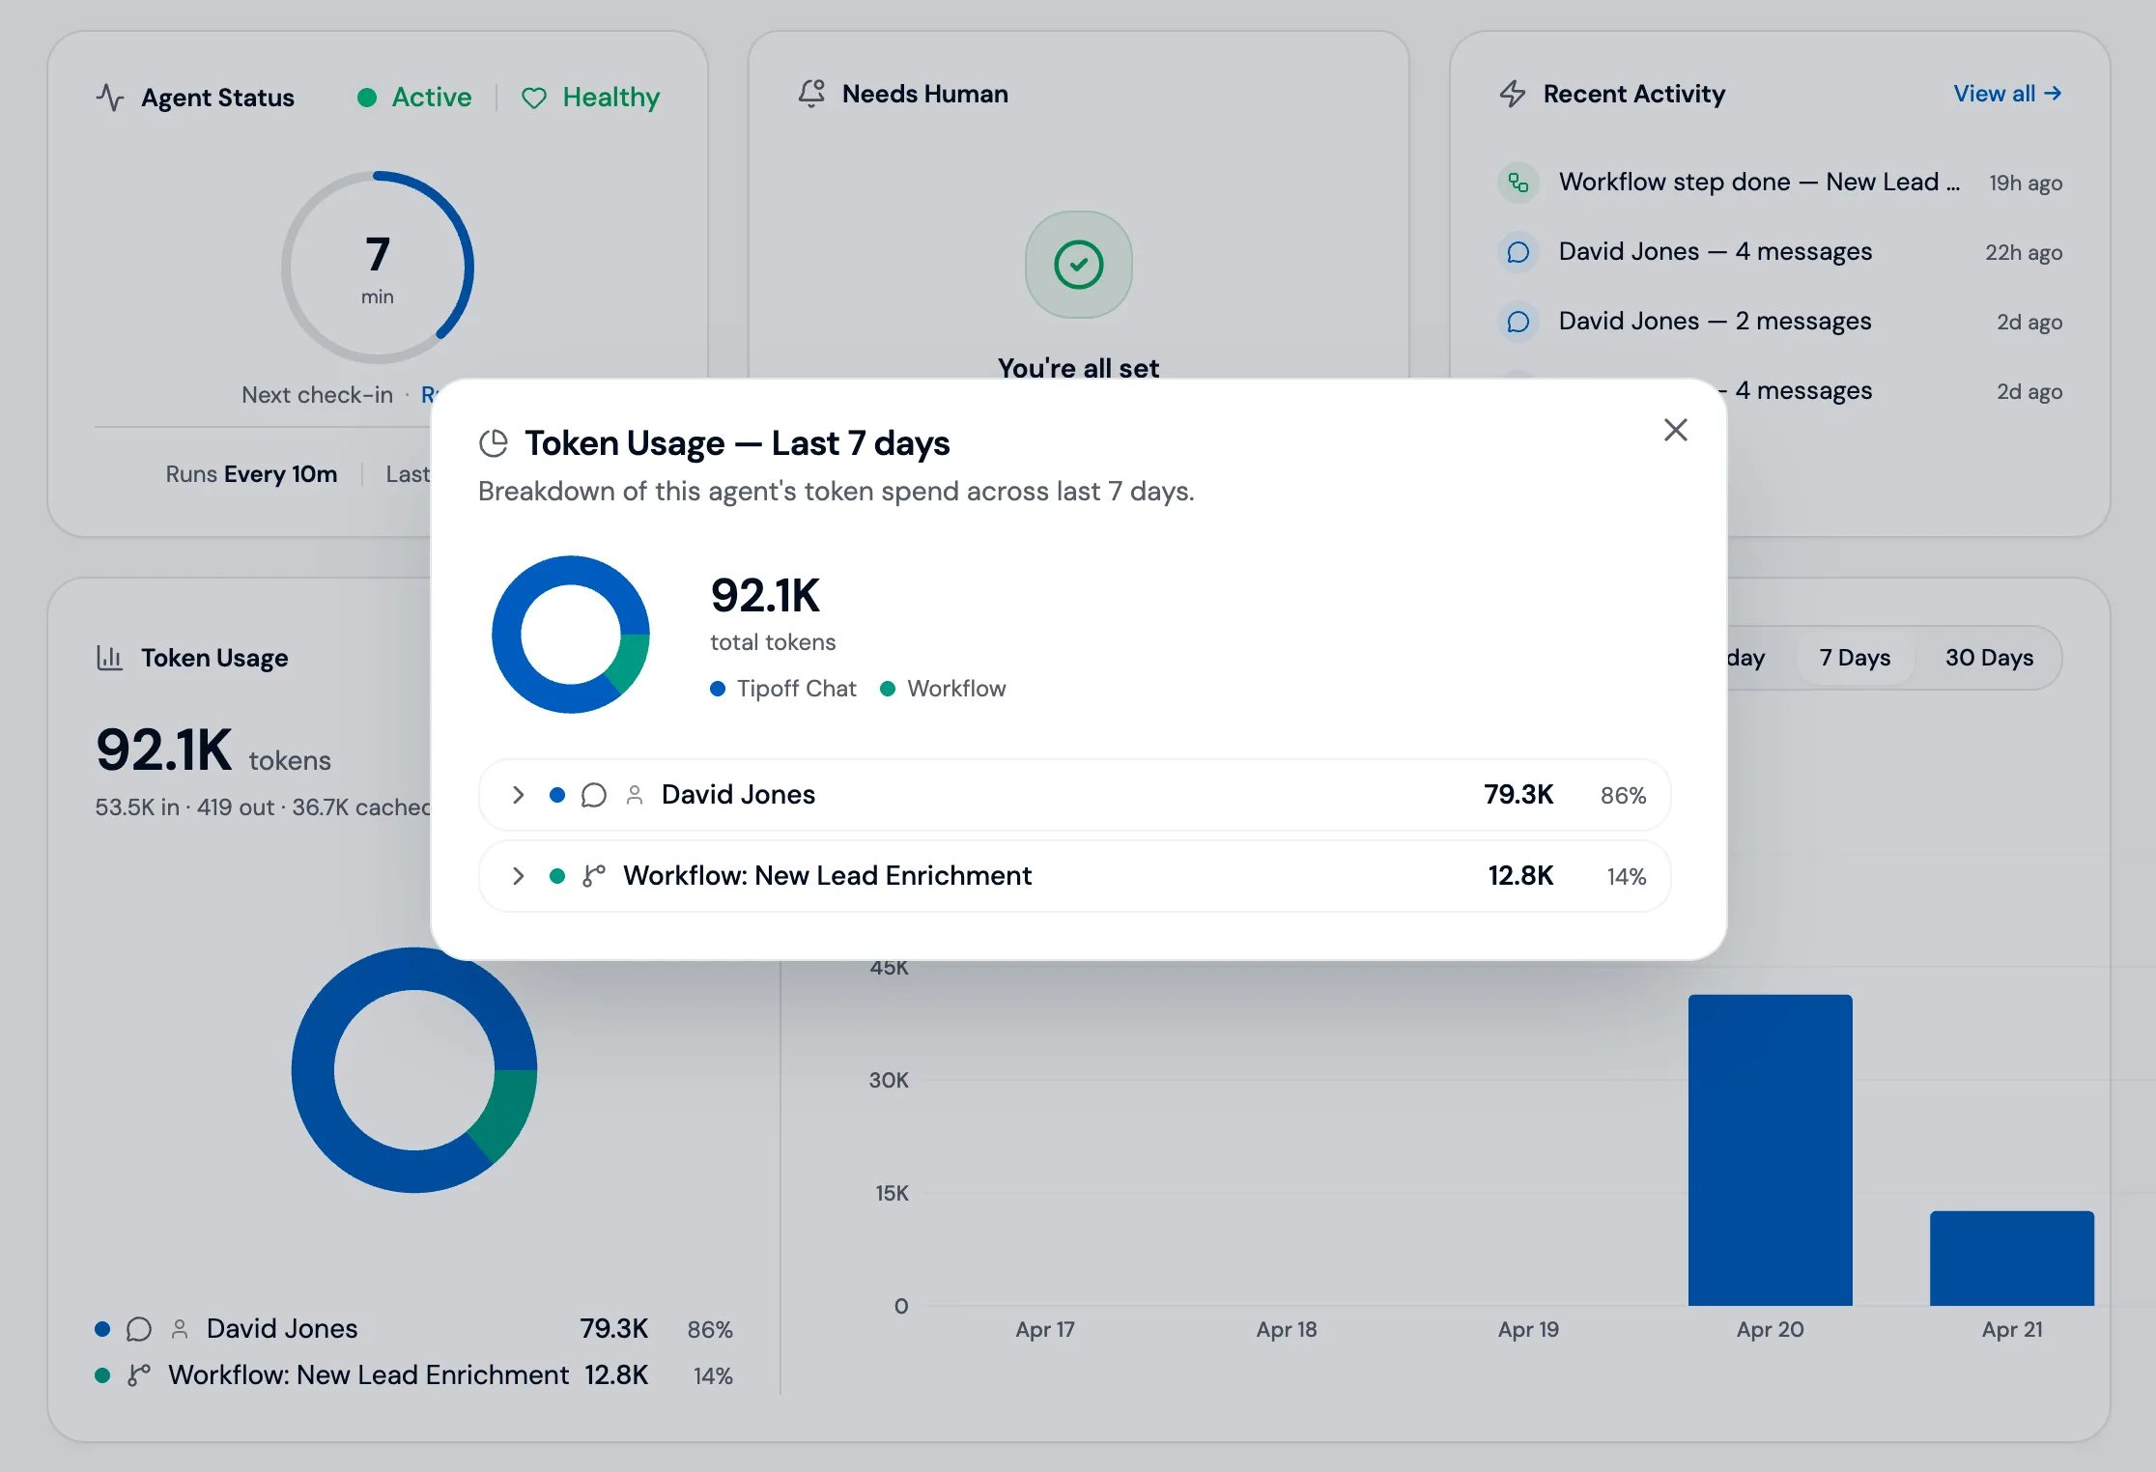Switch to the 30 Days tab
The width and height of the screenshot is (2156, 1472).
1987,658
